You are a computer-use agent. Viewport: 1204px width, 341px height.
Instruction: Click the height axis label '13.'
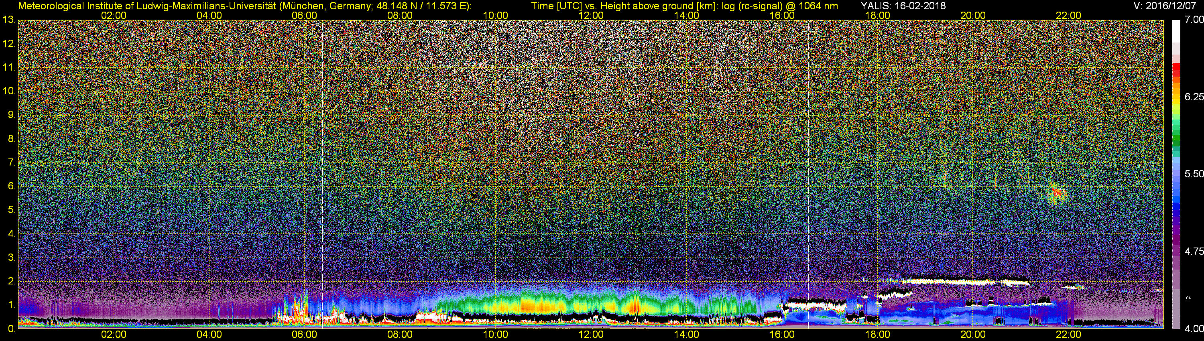(x=9, y=20)
